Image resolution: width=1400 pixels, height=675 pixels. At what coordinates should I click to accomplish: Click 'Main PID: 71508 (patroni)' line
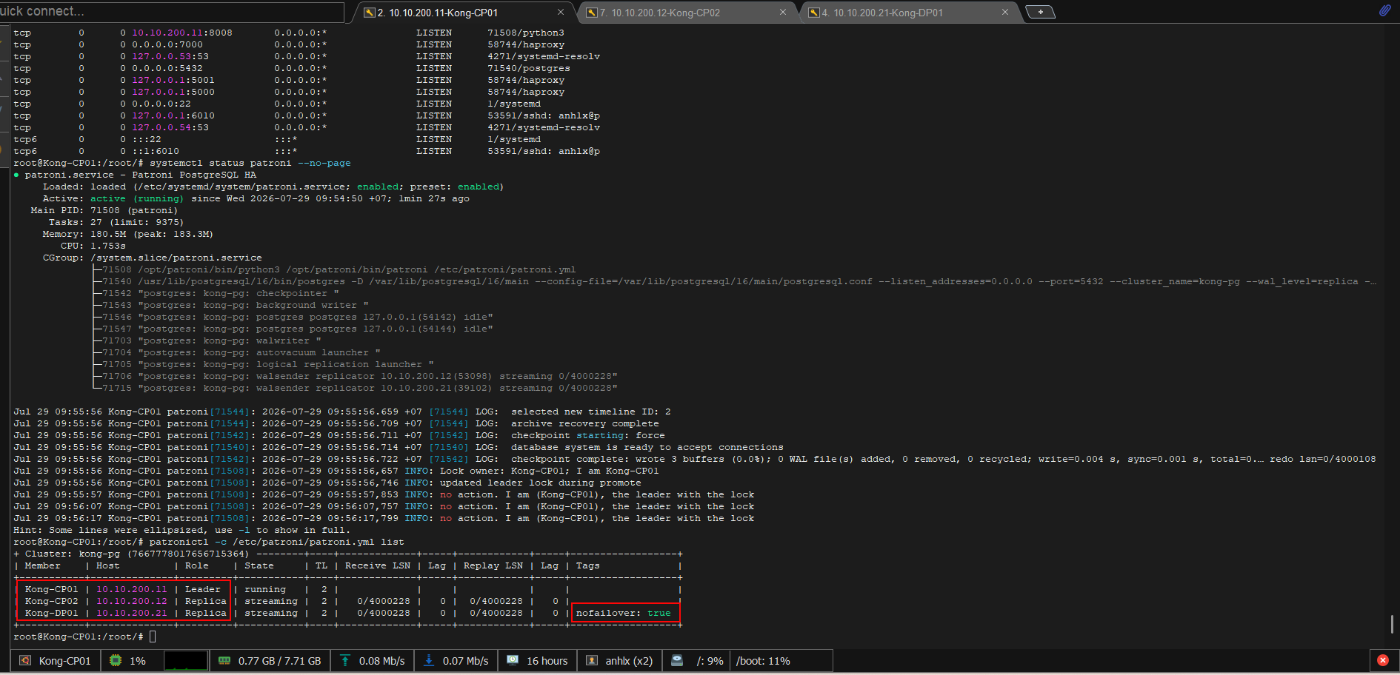(104, 210)
